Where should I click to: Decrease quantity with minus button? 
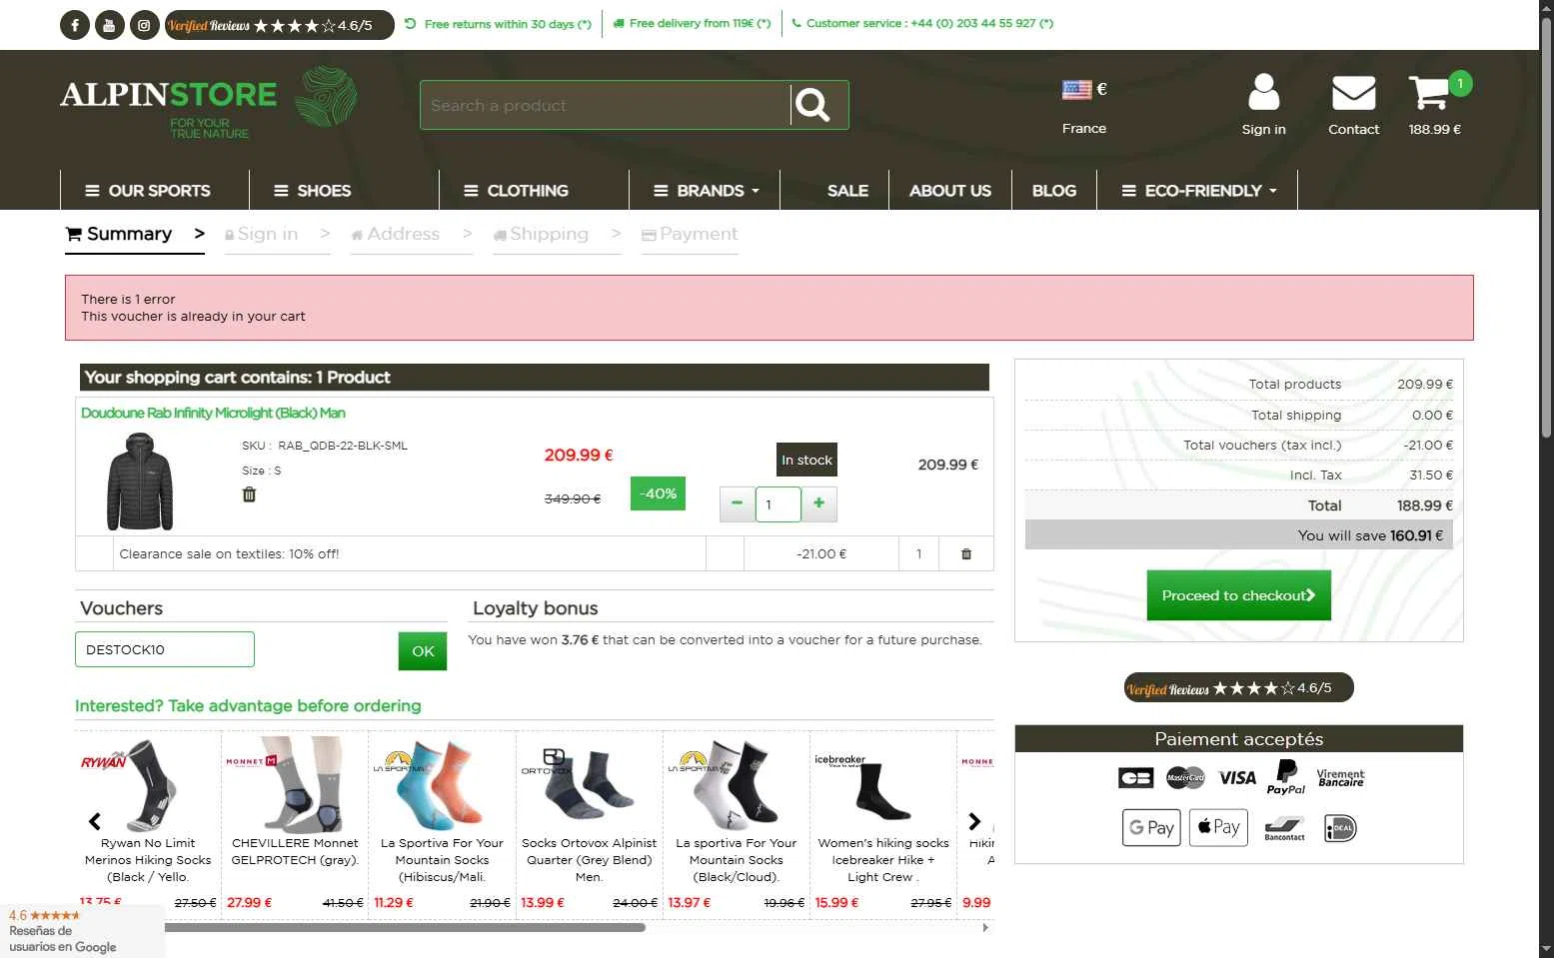tap(737, 503)
